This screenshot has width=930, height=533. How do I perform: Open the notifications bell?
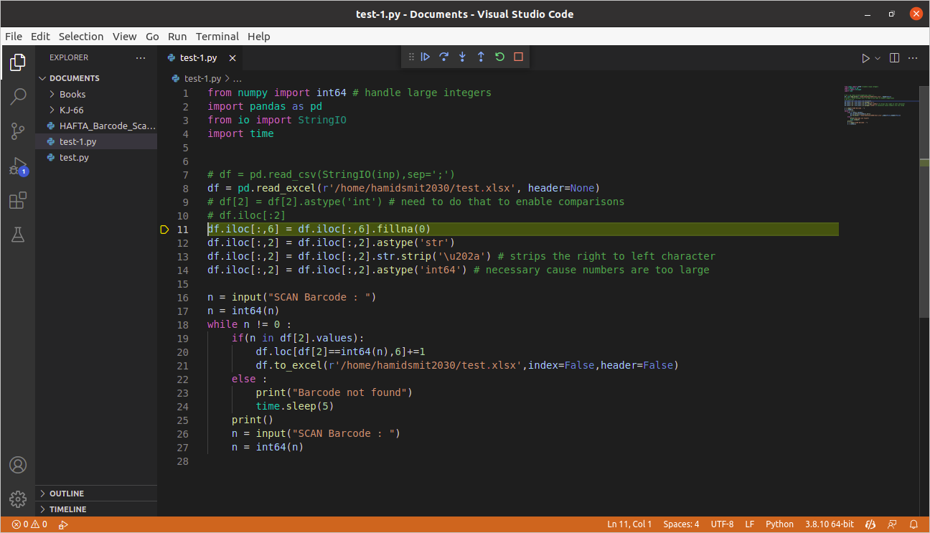pyautogui.click(x=913, y=524)
